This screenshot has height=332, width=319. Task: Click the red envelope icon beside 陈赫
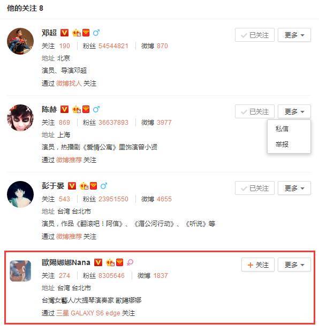tap(86, 109)
